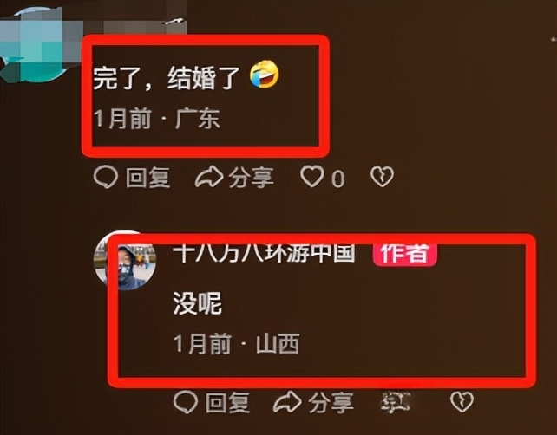Viewport: 557px width, 435px height.
Task: Open the pixelated avatar of the first commenter
Action: point(39,44)
